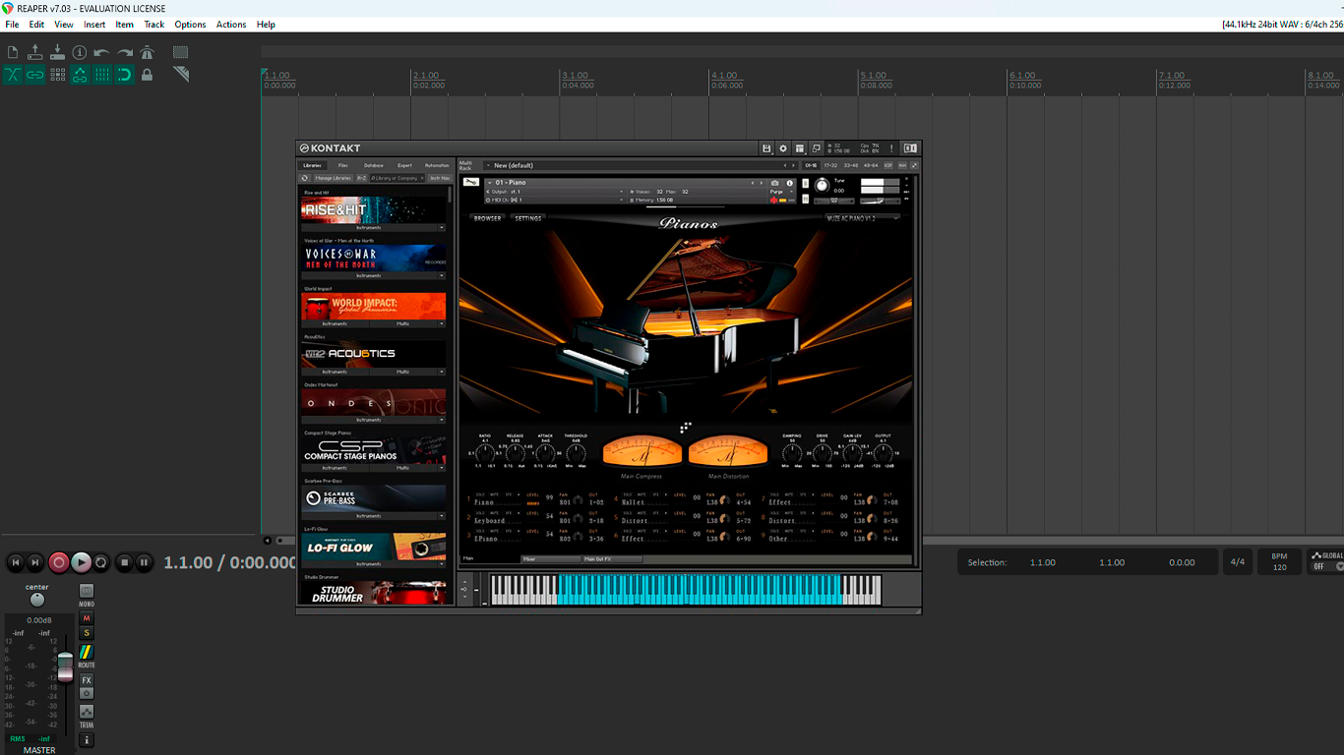Click Kontakt minimized view icon
The width and height of the screenshot is (1344, 755).
[817, 148]
